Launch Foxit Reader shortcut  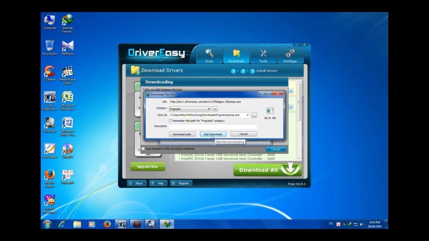pos(50,151)
